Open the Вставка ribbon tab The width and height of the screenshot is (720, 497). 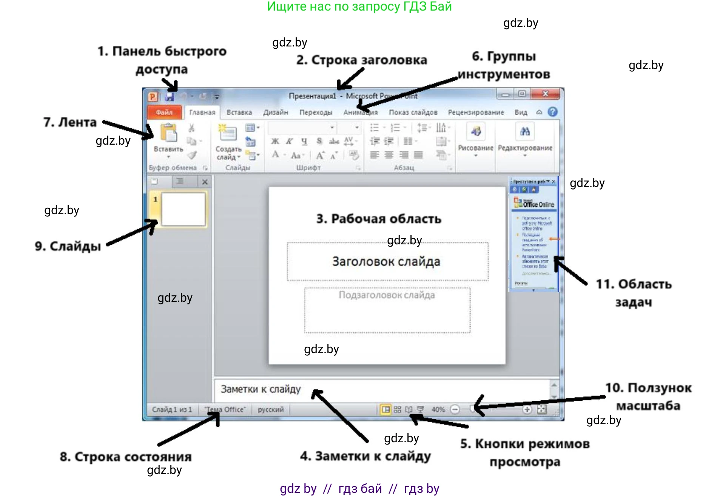coord(239,113)
